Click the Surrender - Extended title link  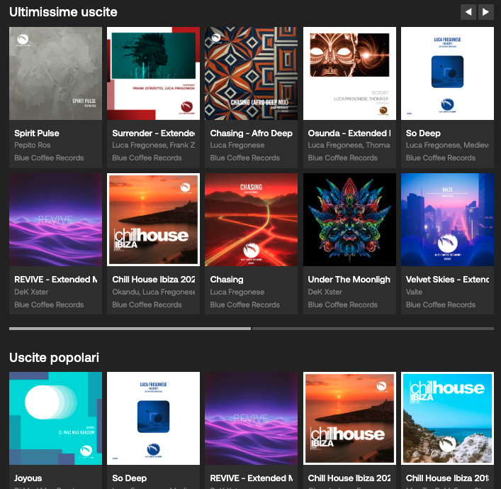click(x=153, y=133)
